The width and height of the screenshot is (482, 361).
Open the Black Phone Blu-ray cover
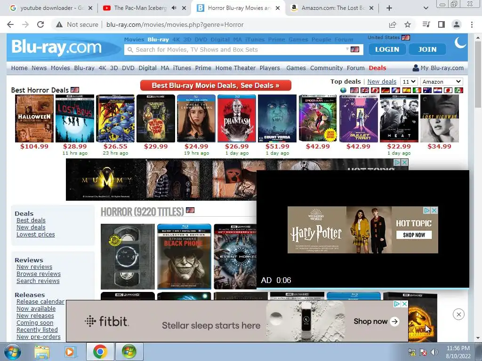tap(184, 257)
